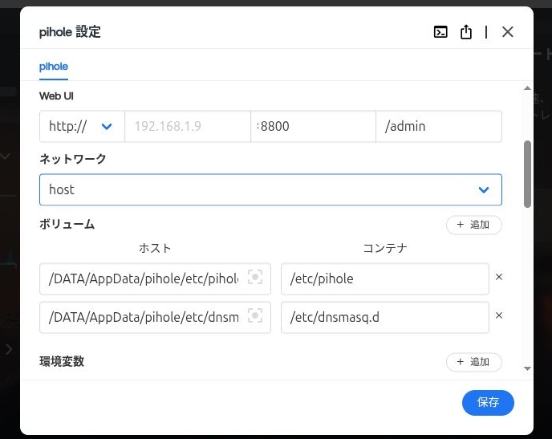This screenshot has width=552, height=439.
Task: Open the terminal and logs icon
Action: point(440,32)
